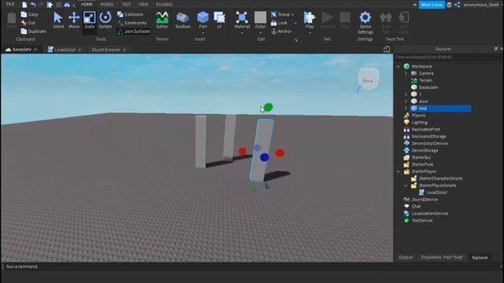Activate the Scale tool

(x=89, y=20)
